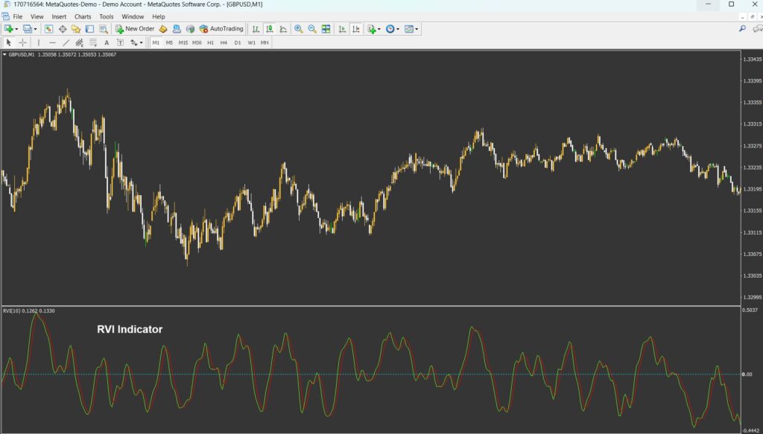This screenshot has height=434, width=763.
Task: Tile chart windows icon
Action: tap(326, 29)
